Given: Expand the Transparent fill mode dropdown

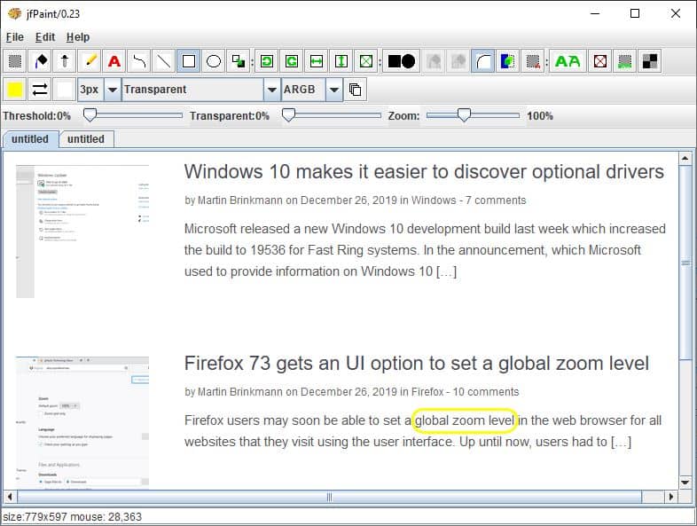Looking at the screenshot, I should (x=271, y=90).
